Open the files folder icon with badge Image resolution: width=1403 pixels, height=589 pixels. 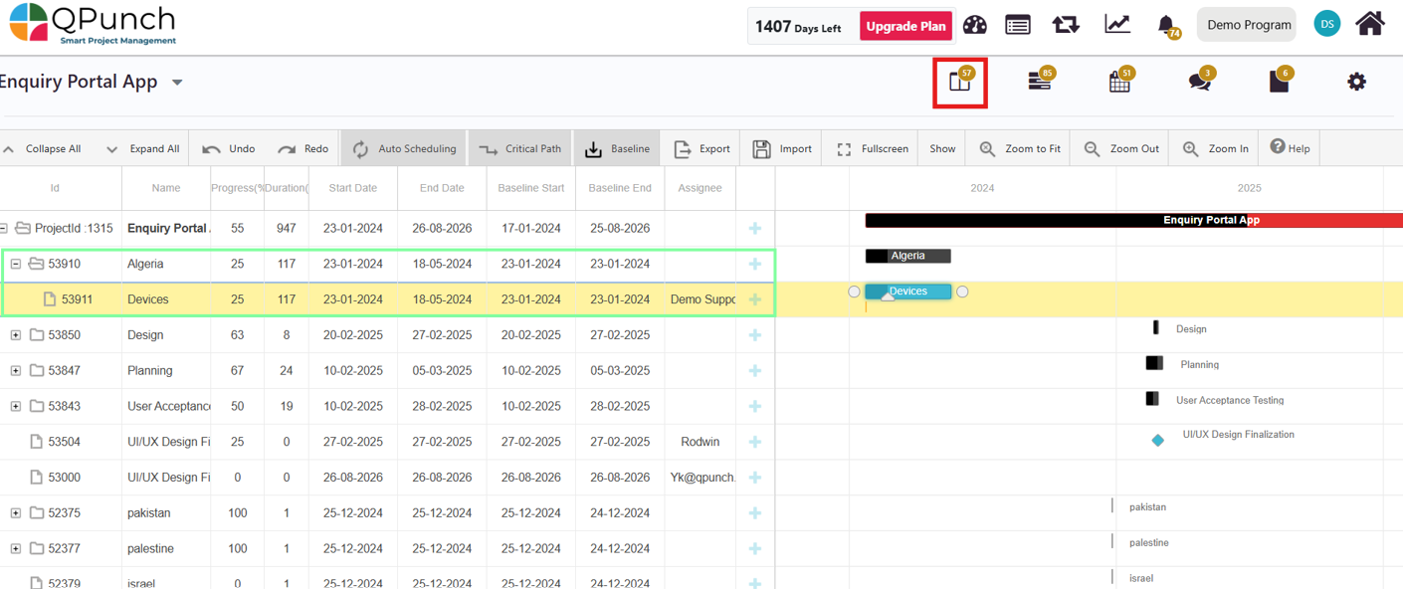pyautogui.click(x=1279, y=83)
